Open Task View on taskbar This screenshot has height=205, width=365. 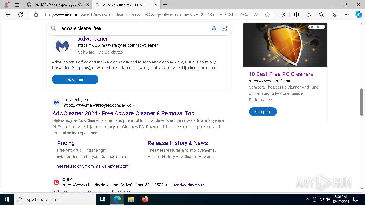click(x=103, y=199)
